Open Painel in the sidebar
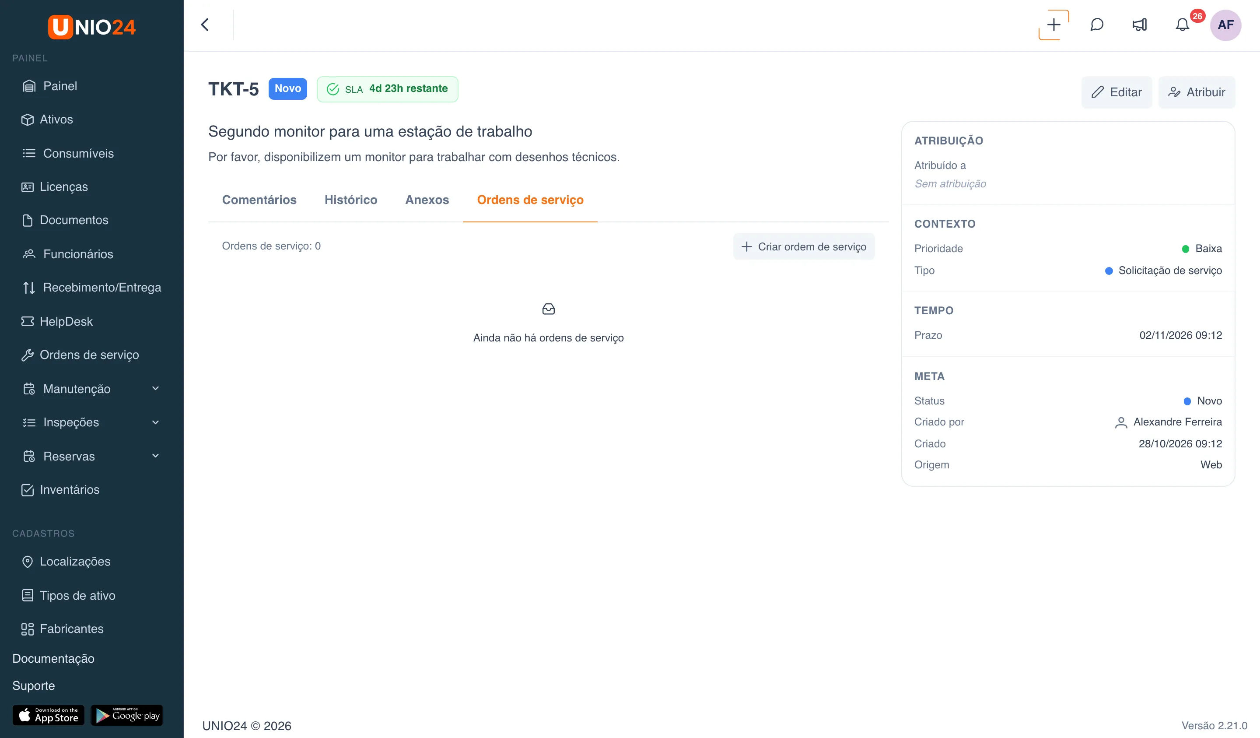 pyautogui.click(x=91, y=86)
